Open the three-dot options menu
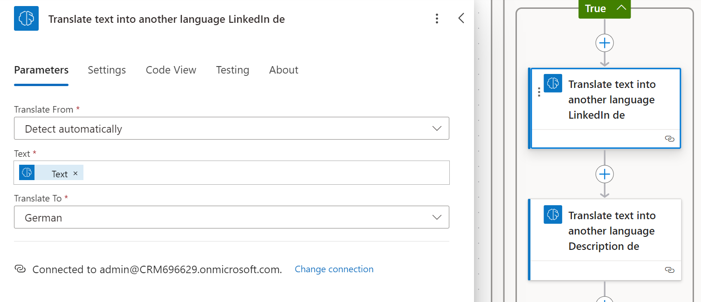Viewport: 701px width, 302px height. pyautogui.click(x=437, y=19)
